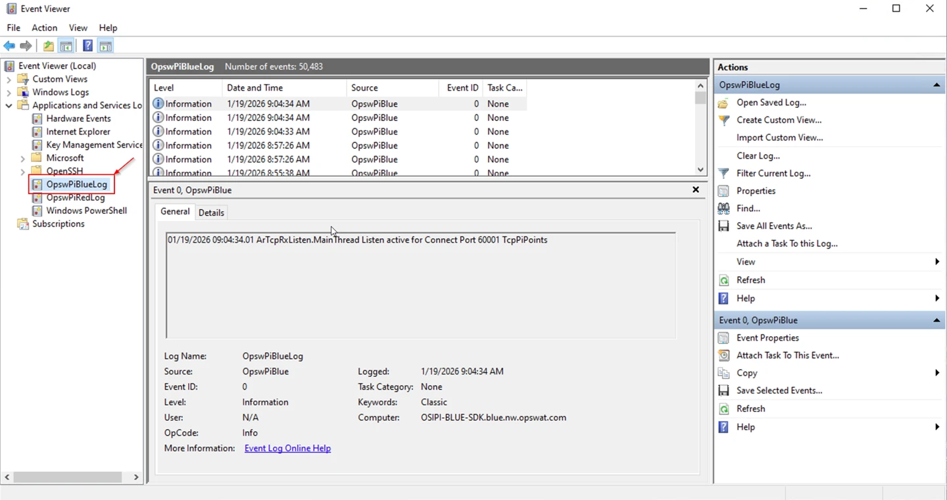
Task: Click the Save All Events As icon
Action: point(724,226)
